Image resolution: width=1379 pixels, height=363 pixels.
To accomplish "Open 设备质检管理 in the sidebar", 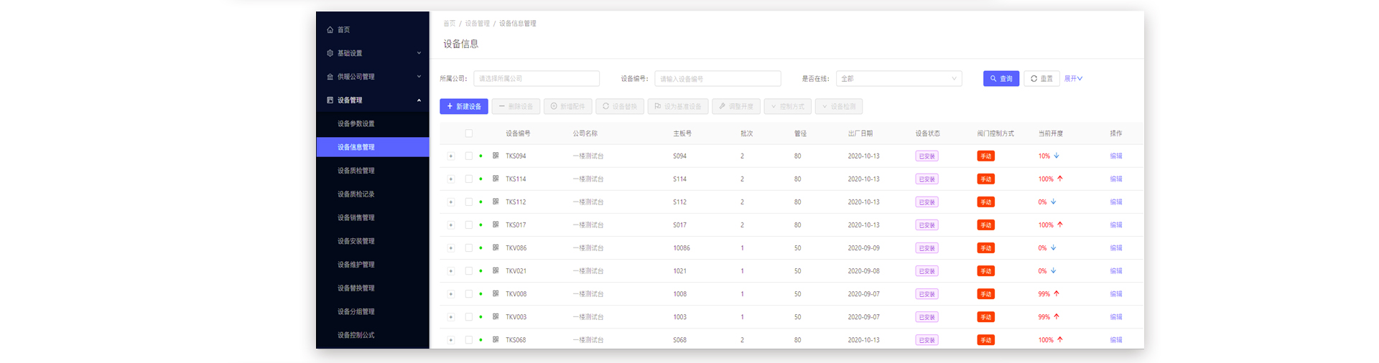I will 356,171.
